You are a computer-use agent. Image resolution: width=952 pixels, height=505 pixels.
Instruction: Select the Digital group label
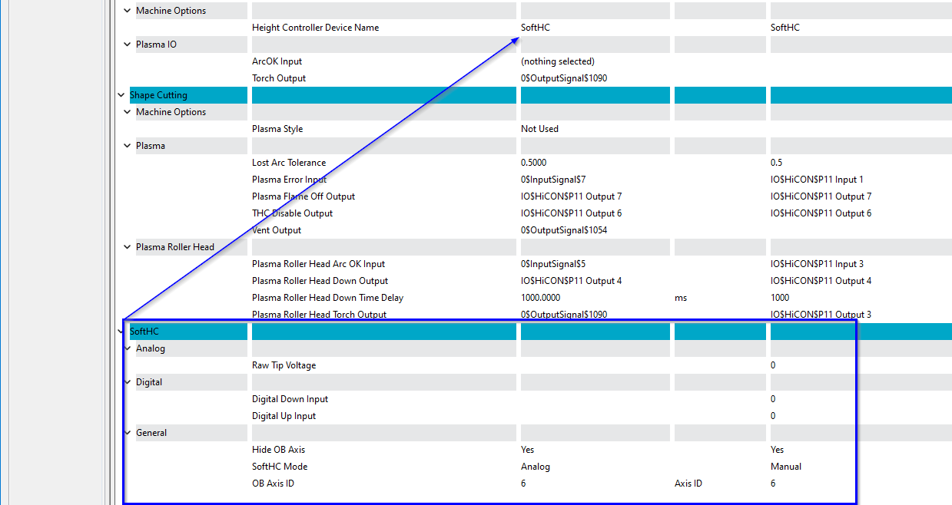click(149, 382)
